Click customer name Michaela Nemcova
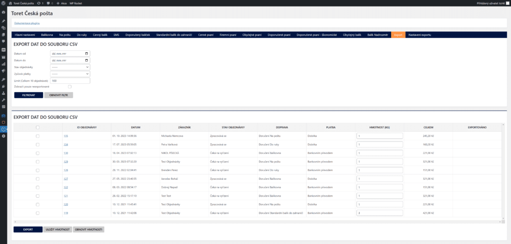511x244 pixels. (x=172, y=136)
